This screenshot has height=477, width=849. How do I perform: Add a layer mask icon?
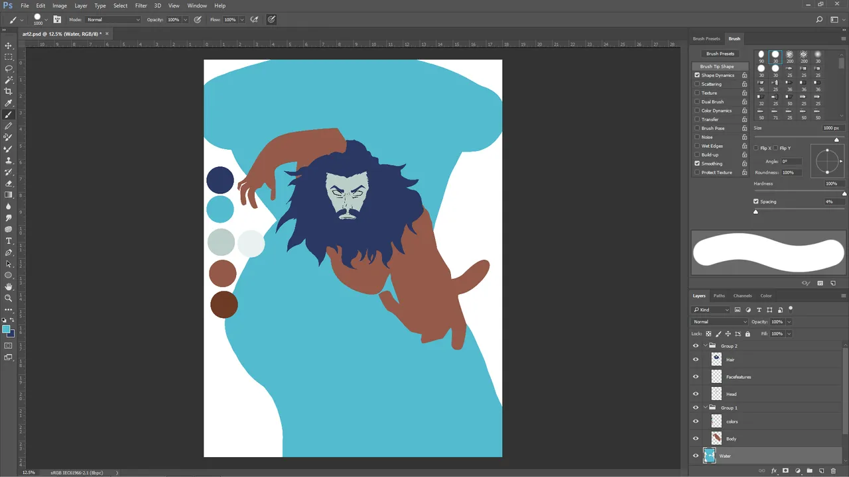point(785,470)
